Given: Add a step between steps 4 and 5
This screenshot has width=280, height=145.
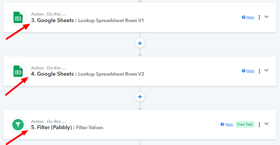Looking at the screenshot, I should point(140,97).
